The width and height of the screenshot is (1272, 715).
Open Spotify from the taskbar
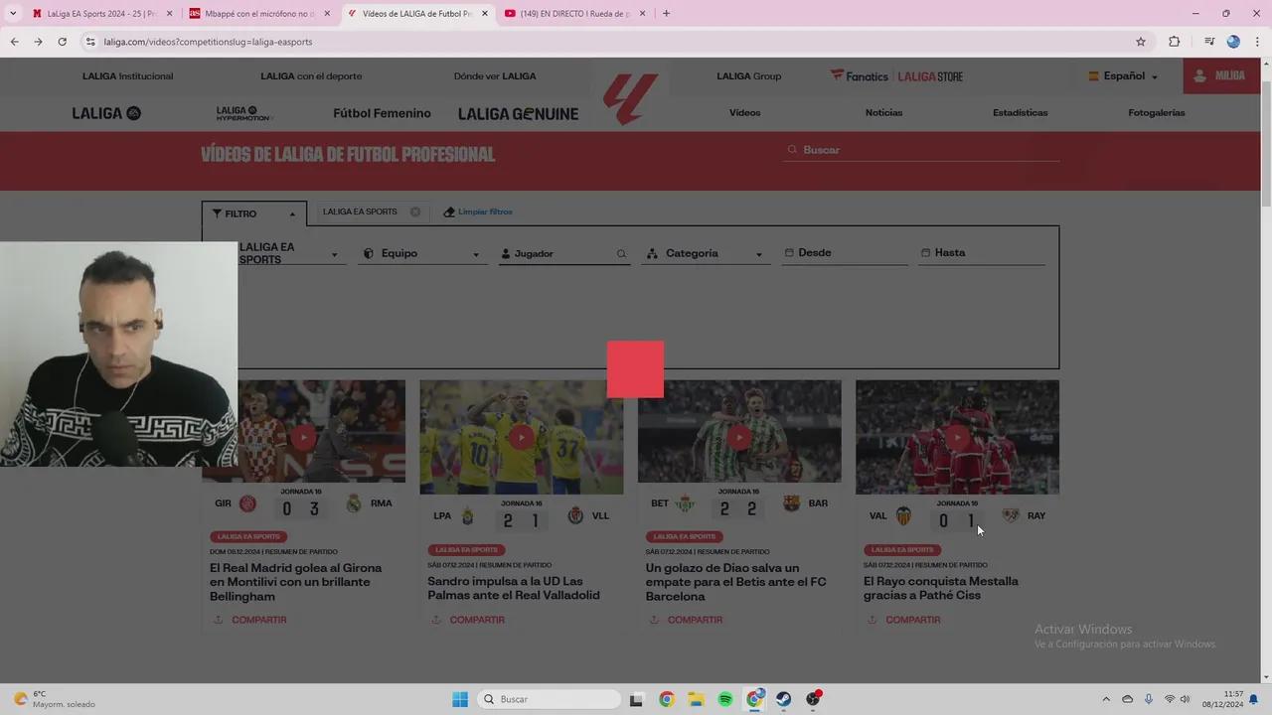(x=725, y=699)
